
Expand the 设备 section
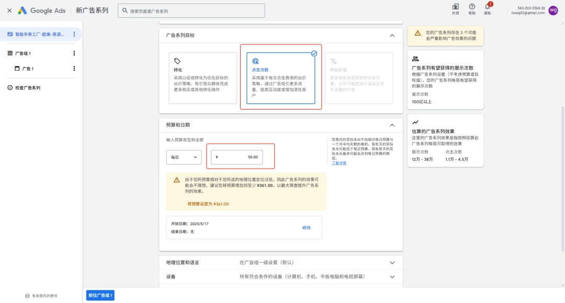(x=392, y=276)
